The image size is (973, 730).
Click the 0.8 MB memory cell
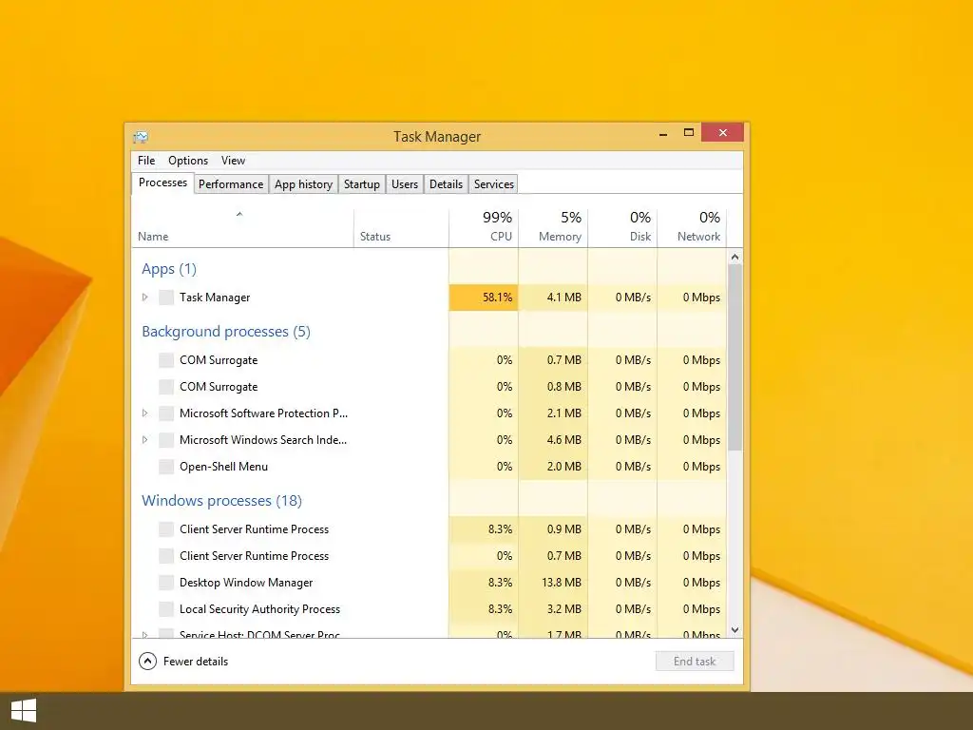tap(553, 387)
